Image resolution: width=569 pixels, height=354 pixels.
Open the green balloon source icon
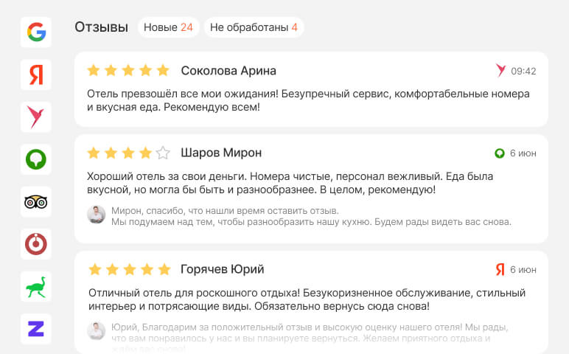pyautogui.click(x=36, y=159)
